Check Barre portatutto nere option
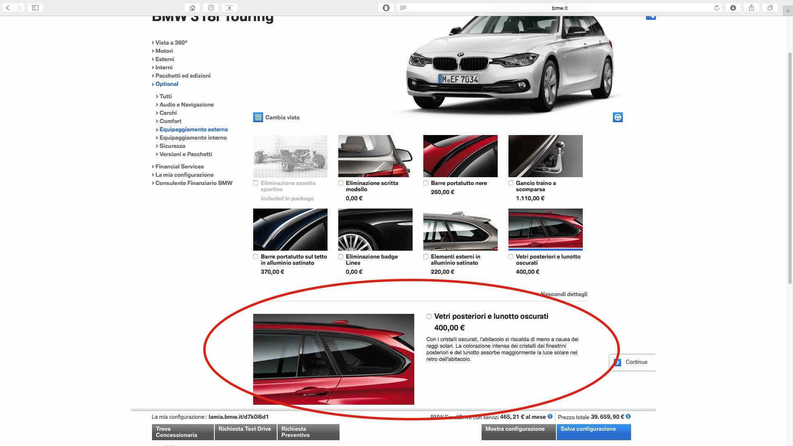The height and width of the screenshot is (446, 793). click(x=426, y=183)
